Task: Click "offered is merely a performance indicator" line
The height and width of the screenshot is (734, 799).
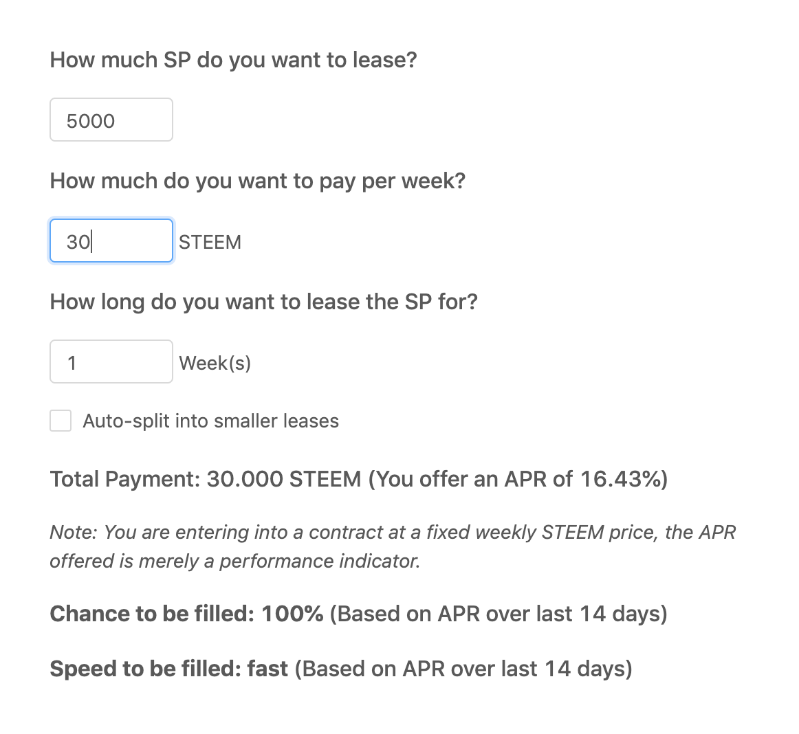Action: tap(234, 561)
